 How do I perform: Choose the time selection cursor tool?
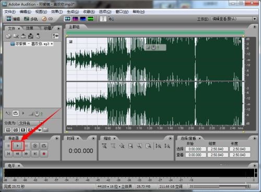click(103, 19)
